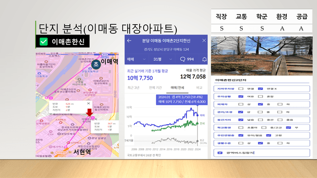The width and height of the screenshot is (317, 178).
Task: Click the 이매촌5단지 동부코오롱아파트 marker
Action: click(x=78, y=90)
